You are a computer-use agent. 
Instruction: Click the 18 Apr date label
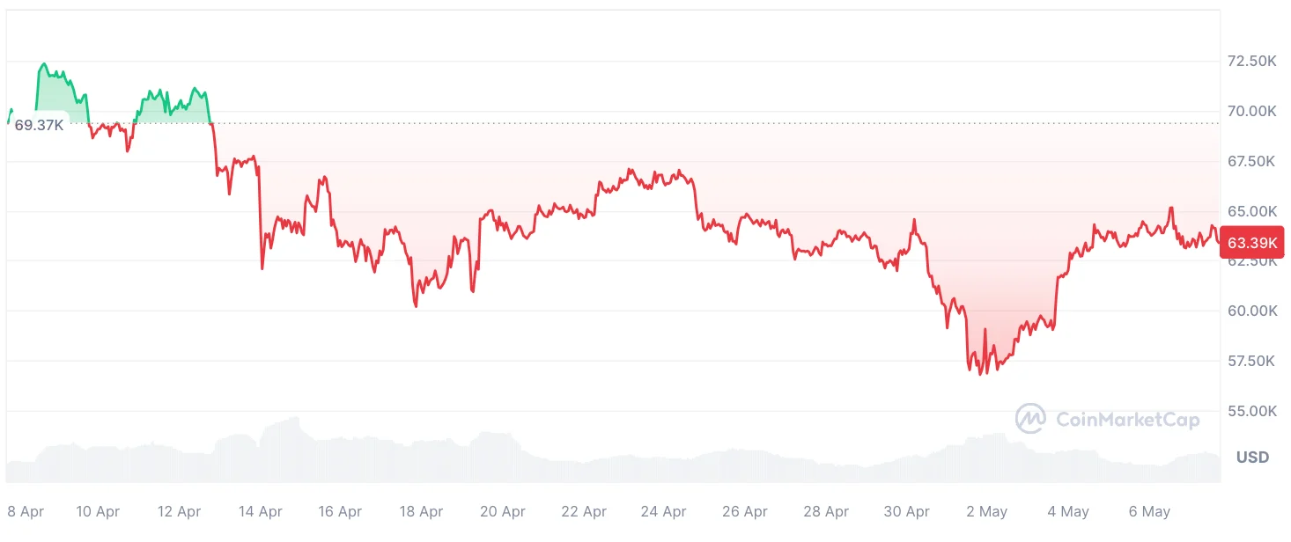pyautogui.click(x=421, y=511)
